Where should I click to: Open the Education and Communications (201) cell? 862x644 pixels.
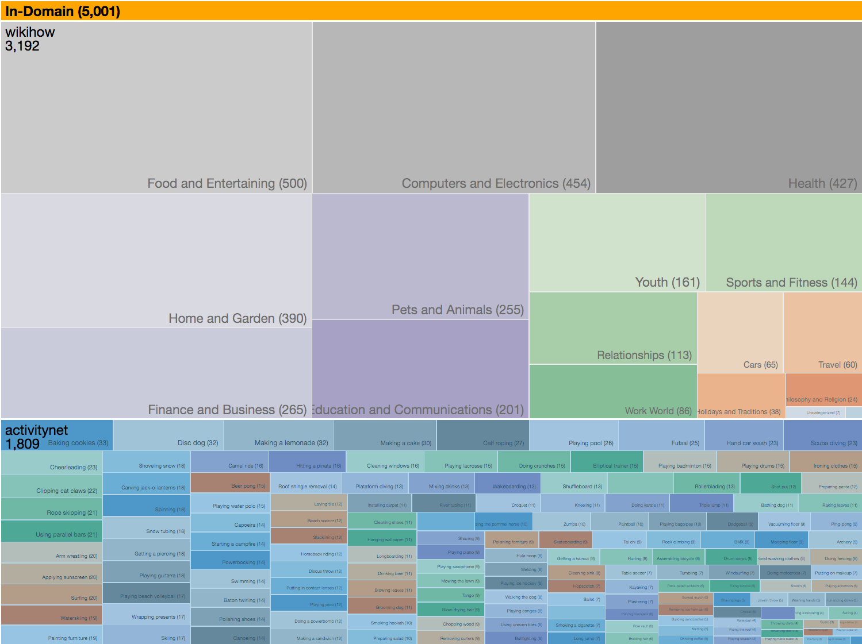point(420,369)
